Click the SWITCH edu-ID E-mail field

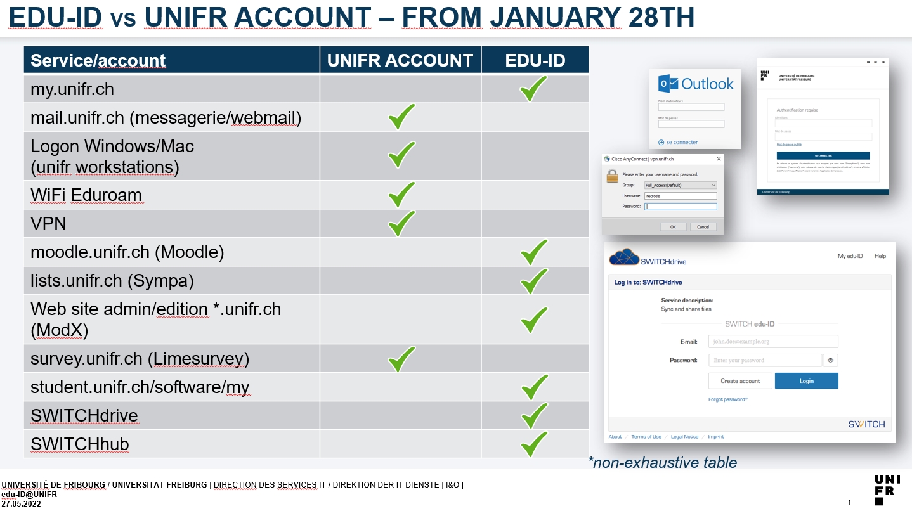pos(773,341)
